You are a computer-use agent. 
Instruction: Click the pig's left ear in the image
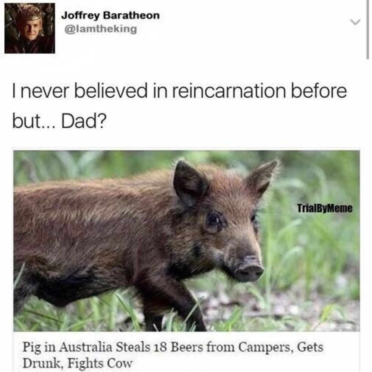pyautogui.click(x=189, y=183)
